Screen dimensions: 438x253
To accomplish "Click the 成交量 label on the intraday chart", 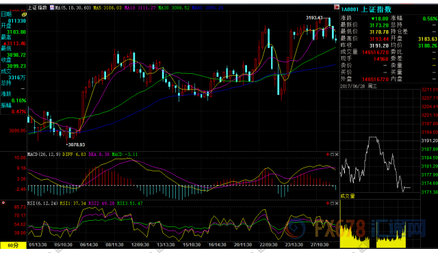I will (x=348, y=196).
